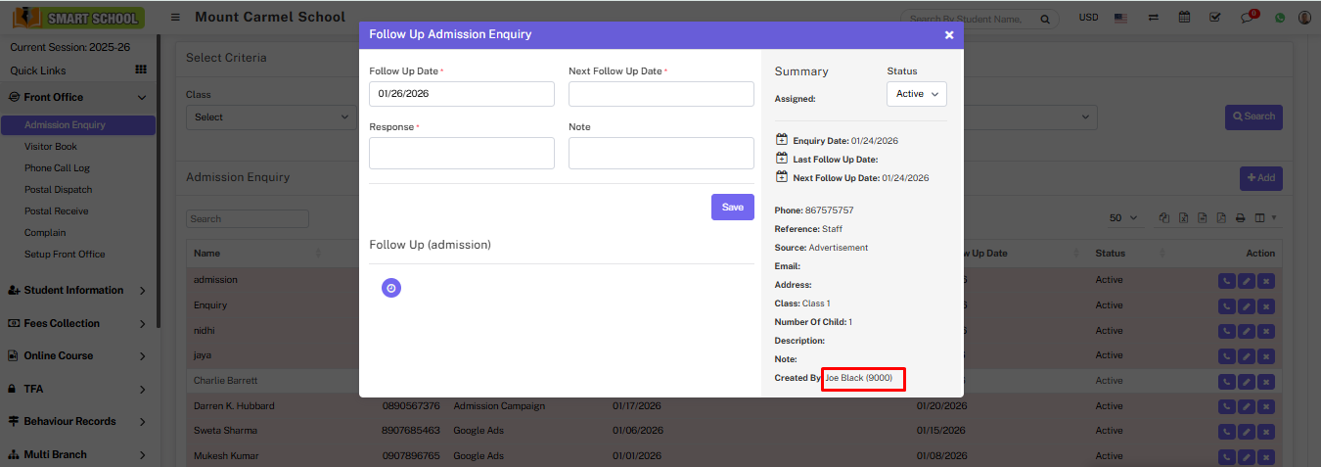Open the WhatsApp icon in header
The height and width of the screenshot is (467, 1321).
[1279, 18]
